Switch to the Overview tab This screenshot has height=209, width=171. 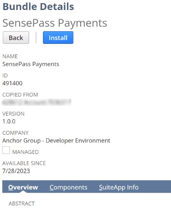tap(23, 187)
